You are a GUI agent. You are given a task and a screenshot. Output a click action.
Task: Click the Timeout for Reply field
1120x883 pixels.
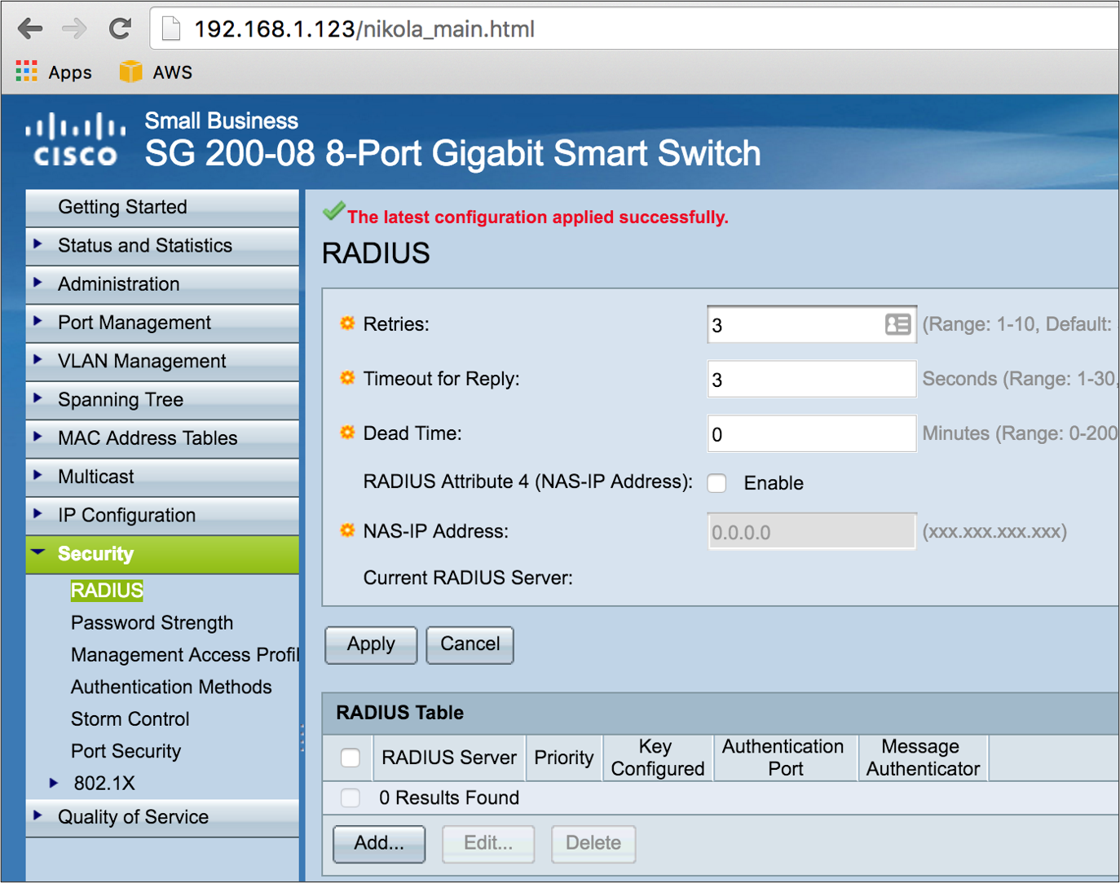pos(811,380)
